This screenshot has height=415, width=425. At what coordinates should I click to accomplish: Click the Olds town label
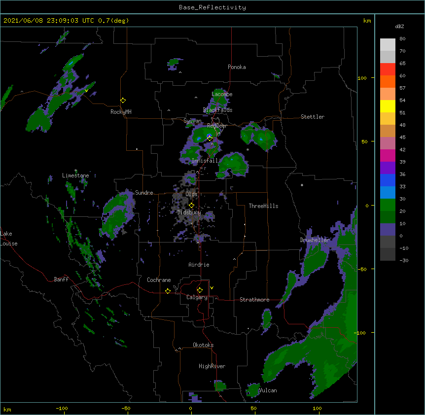pyautogui.click(x=191, y=194)
